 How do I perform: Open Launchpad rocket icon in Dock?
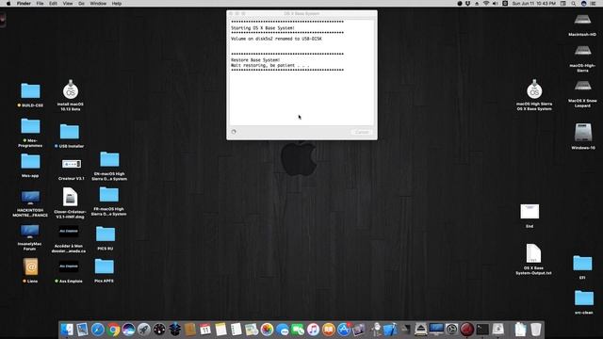144,330
